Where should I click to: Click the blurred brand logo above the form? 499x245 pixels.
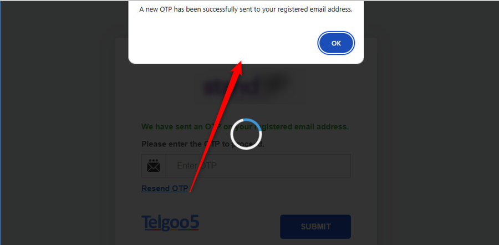(246, 86)
